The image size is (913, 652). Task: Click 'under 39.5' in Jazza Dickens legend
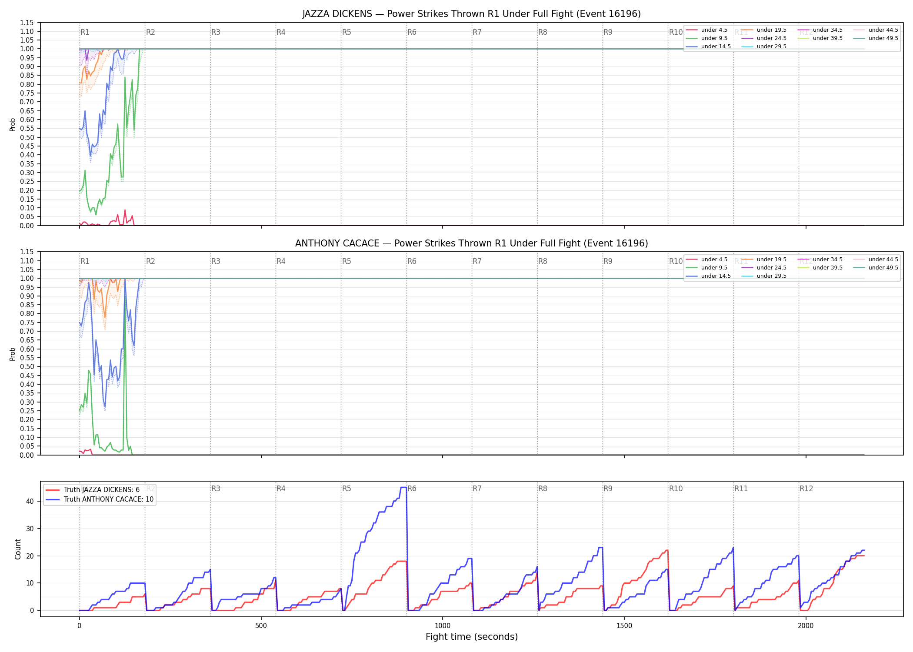pyautogui.click(x=828, y=38)
